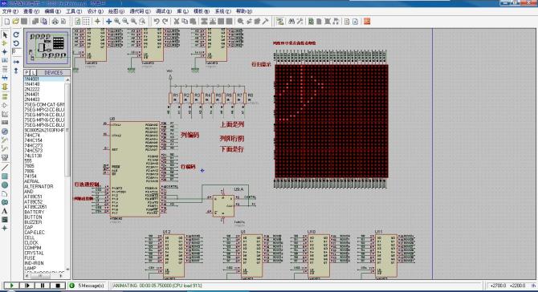The width and height of the screenshot is (538, 292).
Task: Open the 文件(F) file menu
Action: [x=10, y=11]
